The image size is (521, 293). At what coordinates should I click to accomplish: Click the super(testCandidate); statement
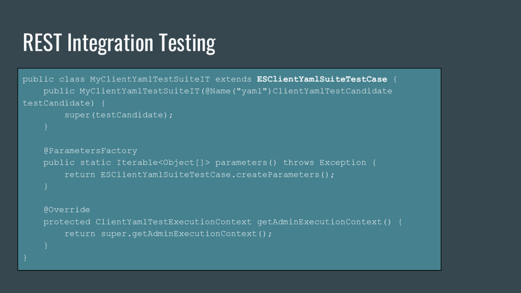click(119, 115)
